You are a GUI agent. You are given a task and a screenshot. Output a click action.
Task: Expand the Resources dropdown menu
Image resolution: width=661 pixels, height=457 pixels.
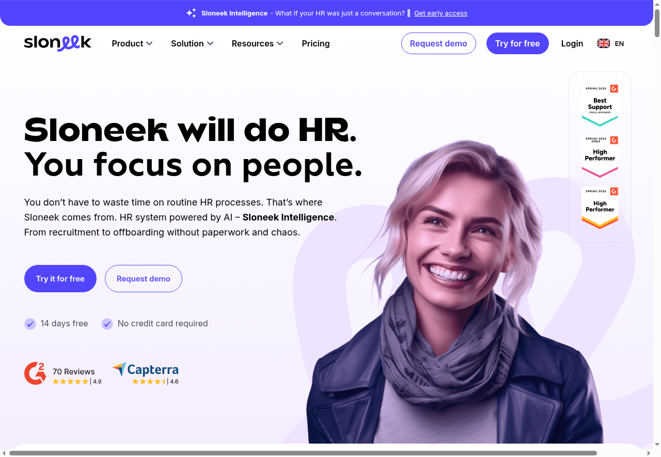[x=257, y=43]
